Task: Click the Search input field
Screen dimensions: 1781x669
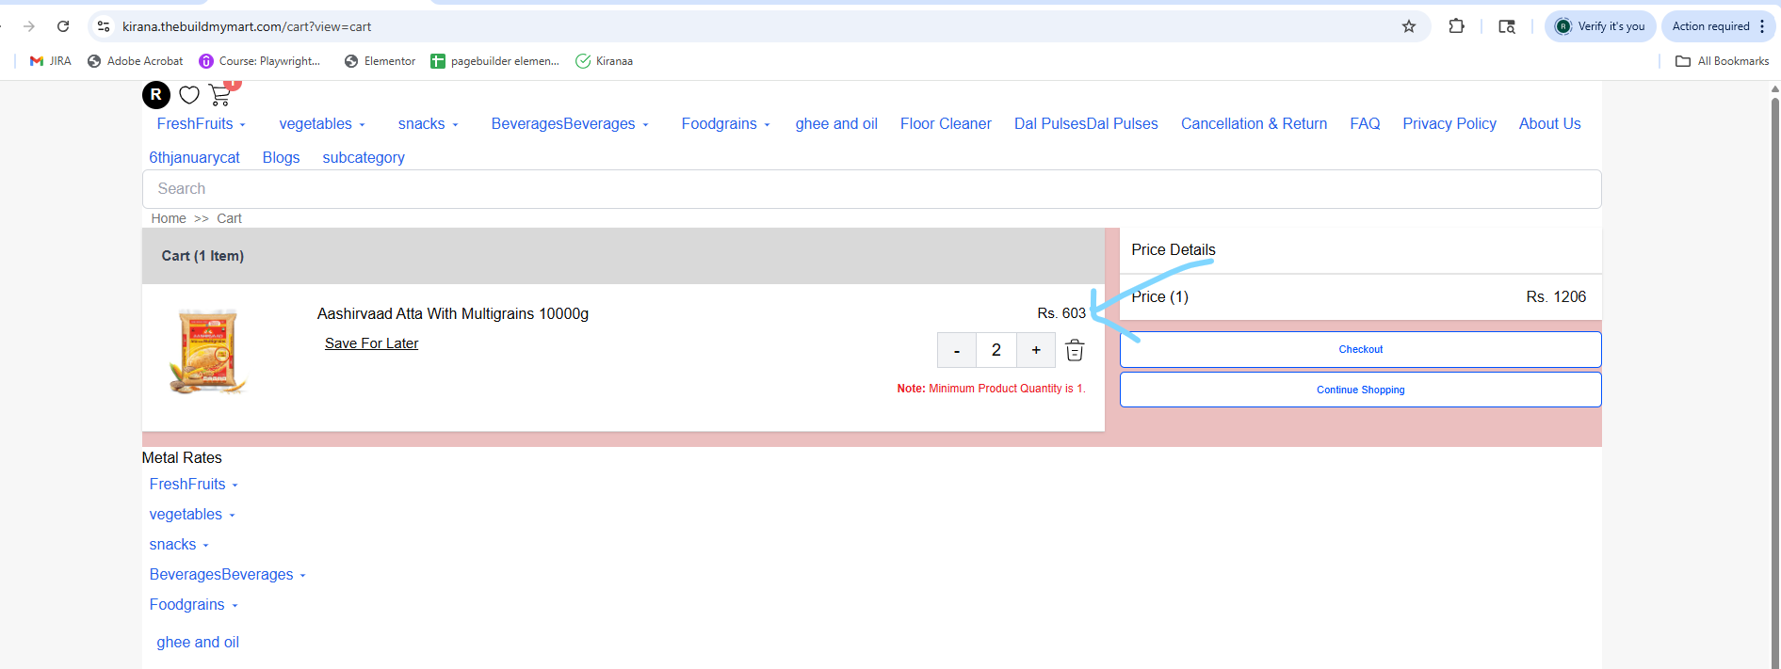Action: click(871, 189)
